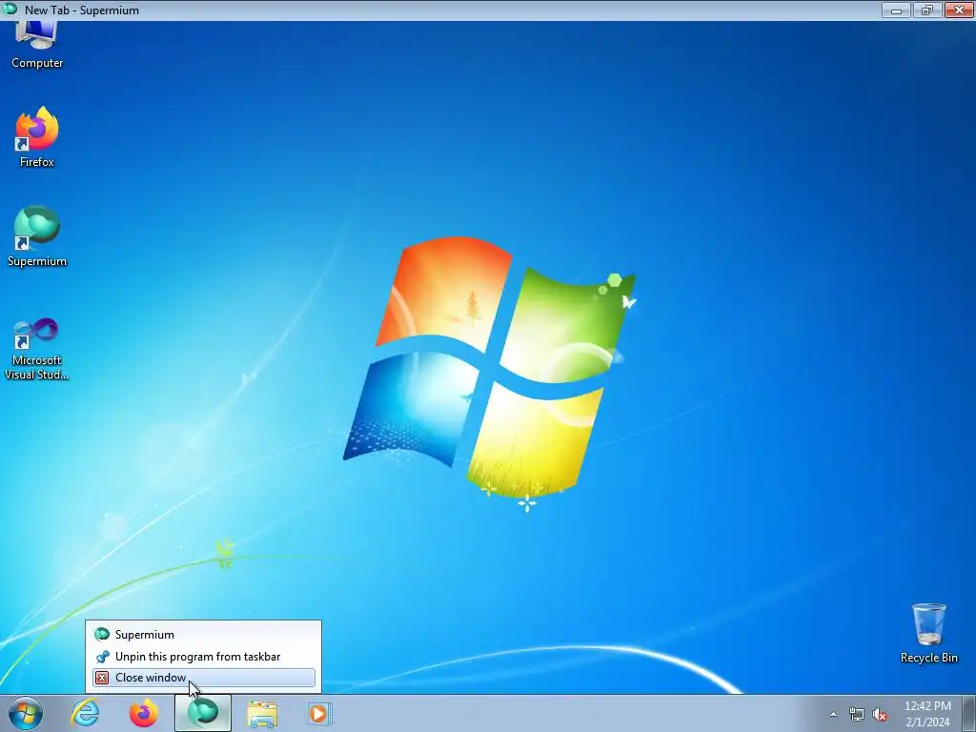Screen dimensions: 976x732
Task: Click the Supermium icon in the title bar
Action: (x=10, y=10)
